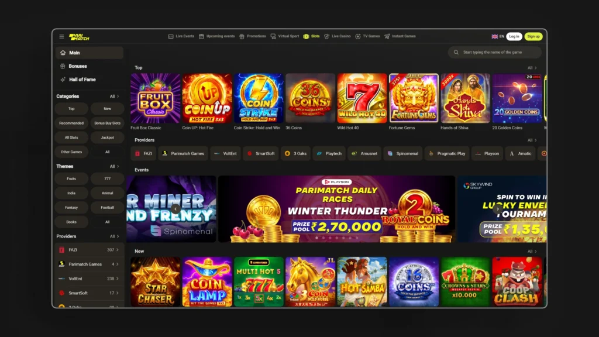Viewport: 599px width, 337px height.
Task: Click the Parimatch logo
Action: pos(79,37)
